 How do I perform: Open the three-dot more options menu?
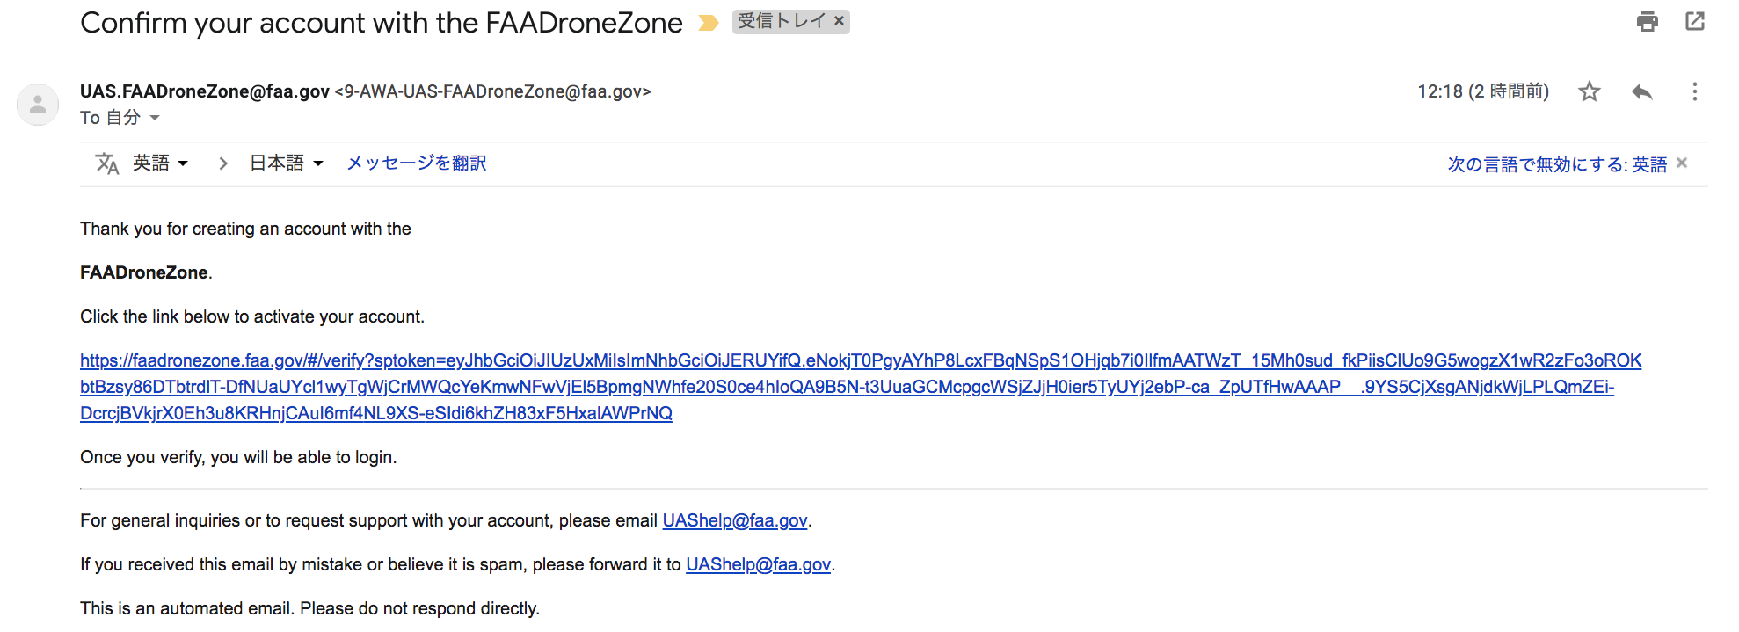(x=1695, y=91)
